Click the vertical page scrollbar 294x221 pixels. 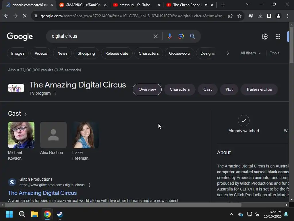click(291, 45)
